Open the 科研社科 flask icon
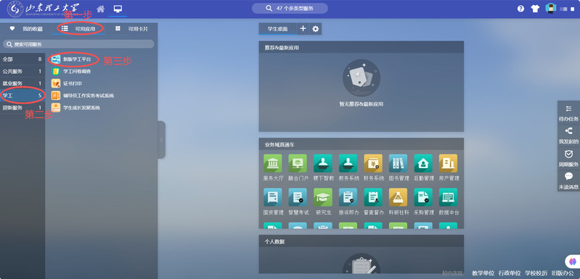This screenshot has height=279, width=580. click(398, 197)
